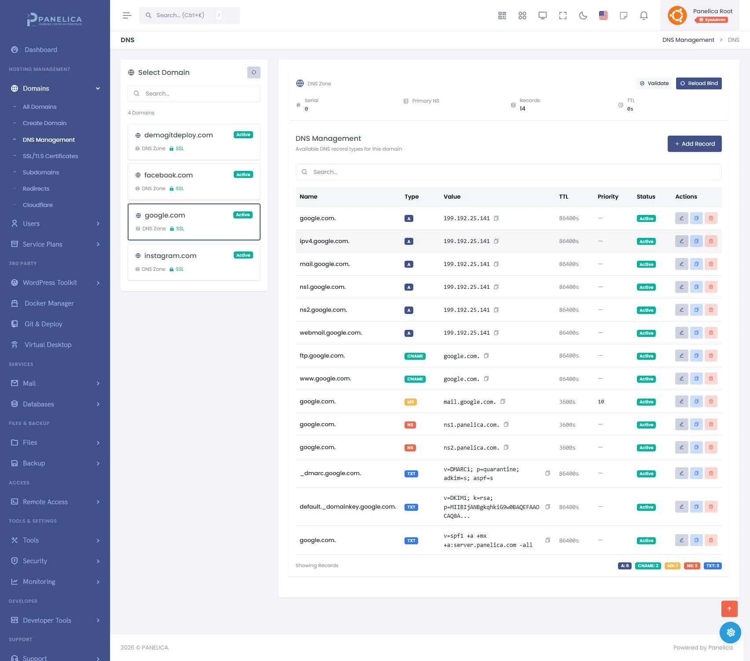Enter fullscreen using the top bar icon

(x=563, y=16)
